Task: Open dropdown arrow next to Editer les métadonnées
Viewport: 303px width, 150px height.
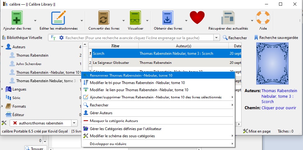Action: click(82, 21)
